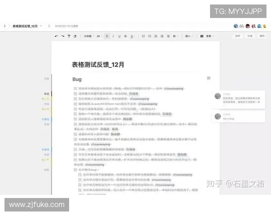Viewport: 271px width, 216px height.
Task: Open the heading style '大标题' dropdown
Action: [89, 36]
